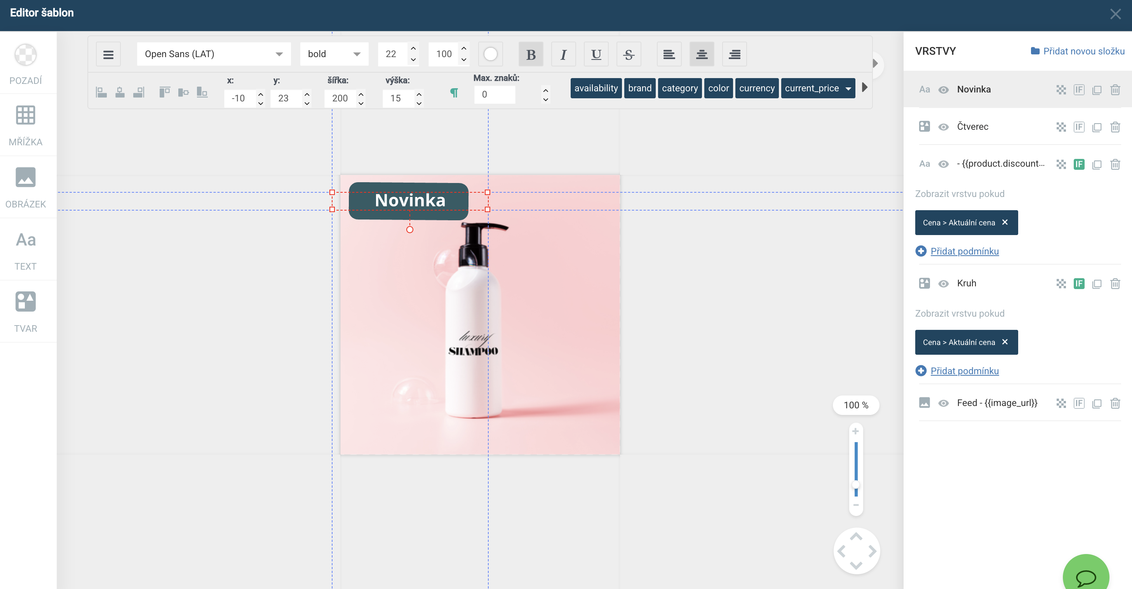Hide the Novinka layer with the eye icon
This screenshot has height=589, width=1132.
click(x=943, y=90)
